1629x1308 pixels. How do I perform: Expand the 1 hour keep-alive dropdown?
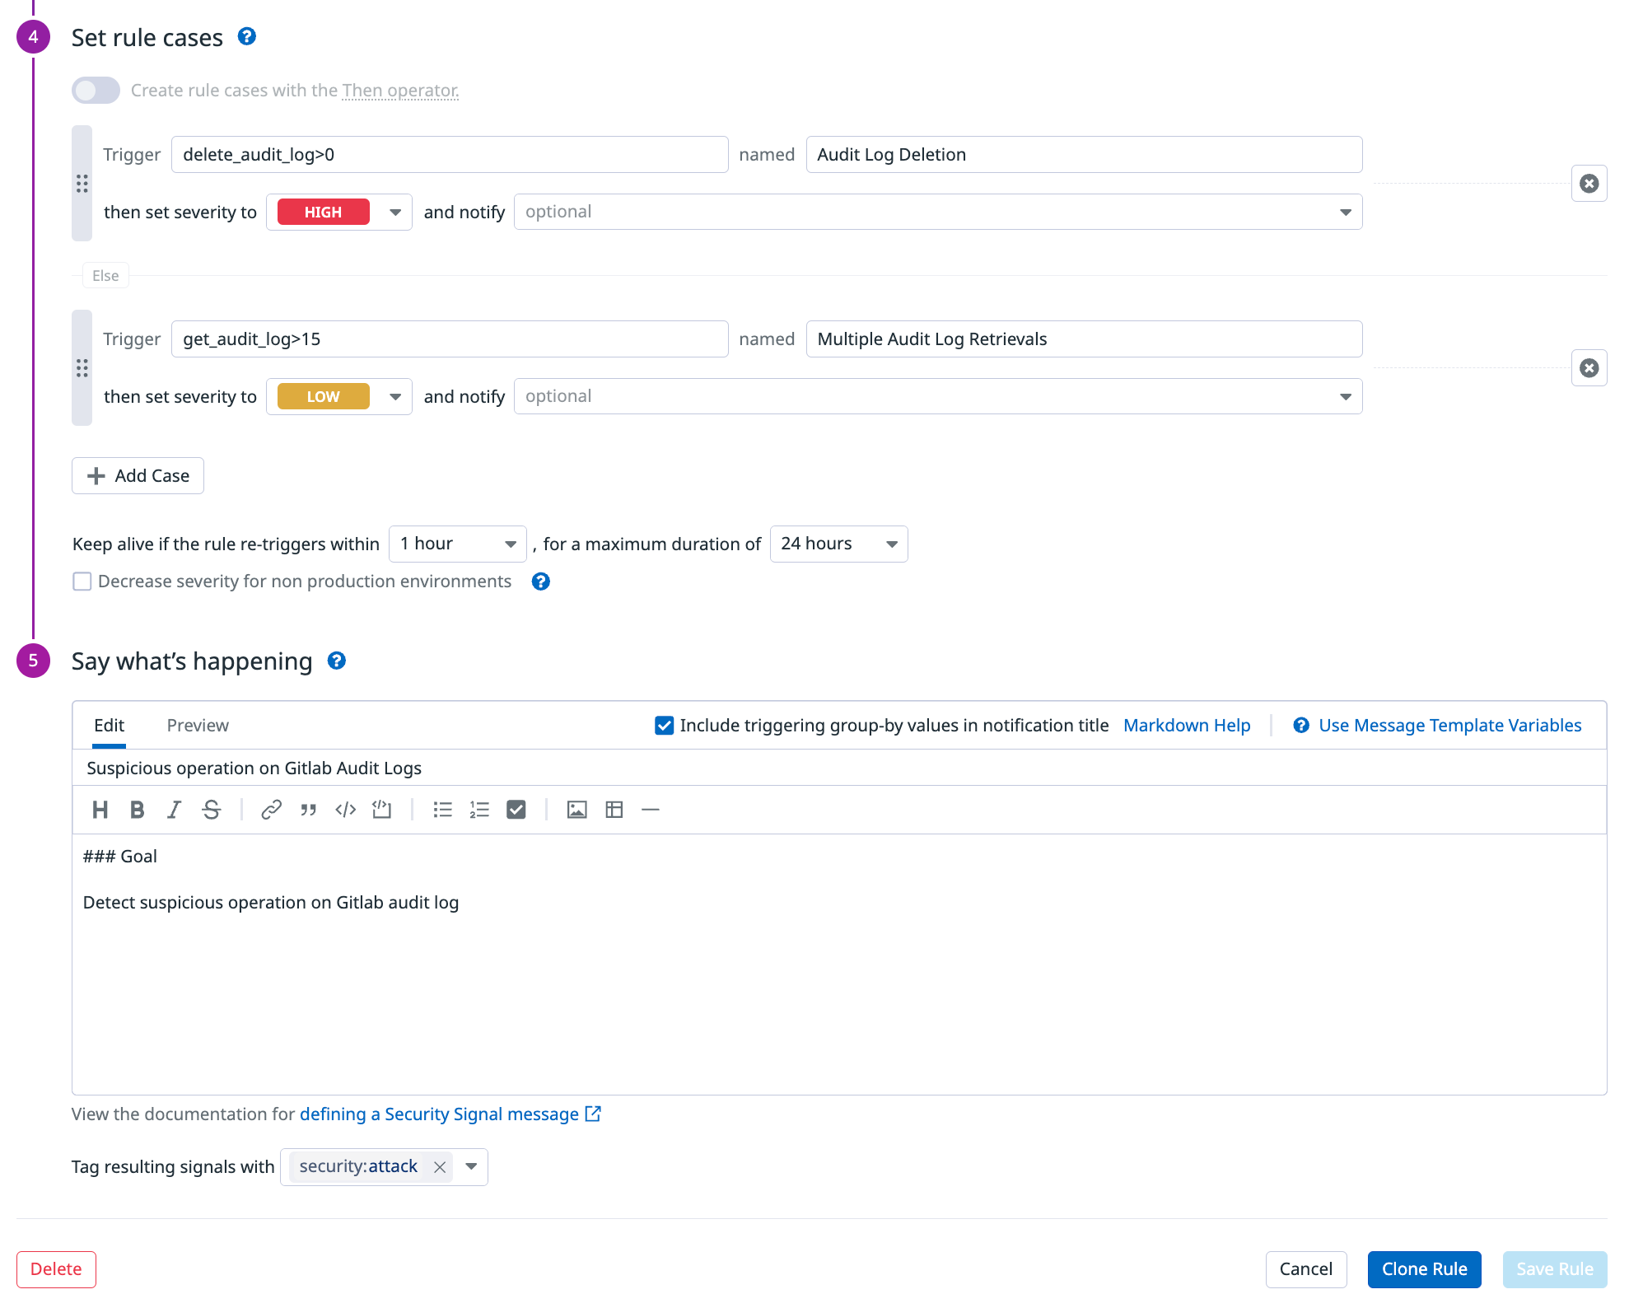click(x=457, y=544)
